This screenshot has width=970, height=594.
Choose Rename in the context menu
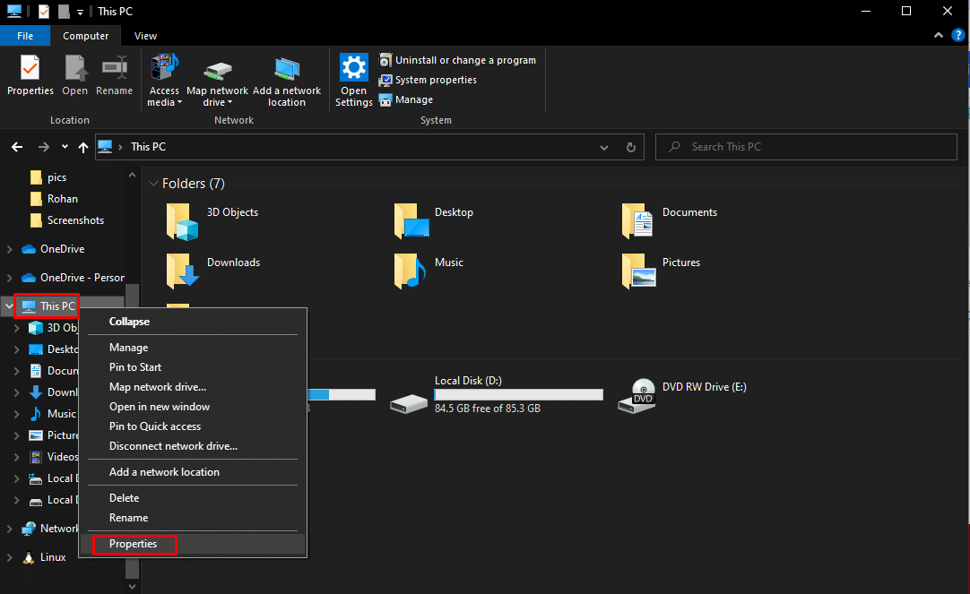(x=193, y=518)
